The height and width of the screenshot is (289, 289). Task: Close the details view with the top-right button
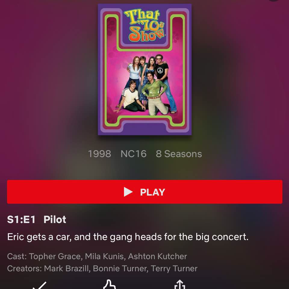click(x=274, y=1)
